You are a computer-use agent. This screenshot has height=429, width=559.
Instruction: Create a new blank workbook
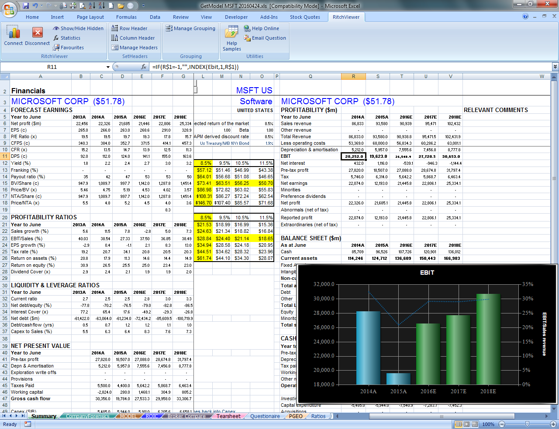point(111,6)
